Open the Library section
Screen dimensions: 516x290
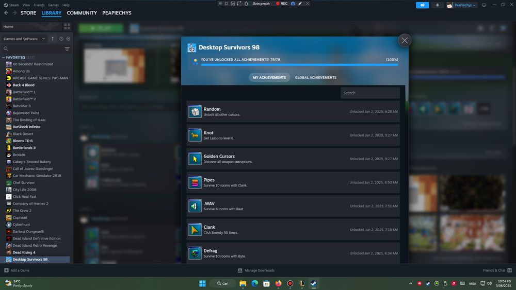coord(51,13)
